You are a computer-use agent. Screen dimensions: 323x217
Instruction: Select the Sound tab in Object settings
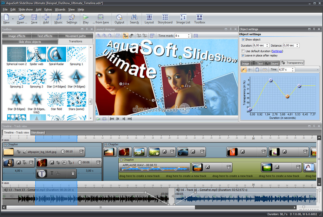272,64
